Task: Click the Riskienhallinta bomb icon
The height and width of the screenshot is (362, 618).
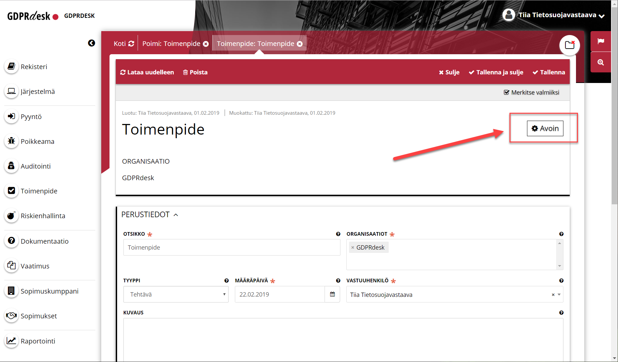Action: pyautogui.click(x=11, y=216)
